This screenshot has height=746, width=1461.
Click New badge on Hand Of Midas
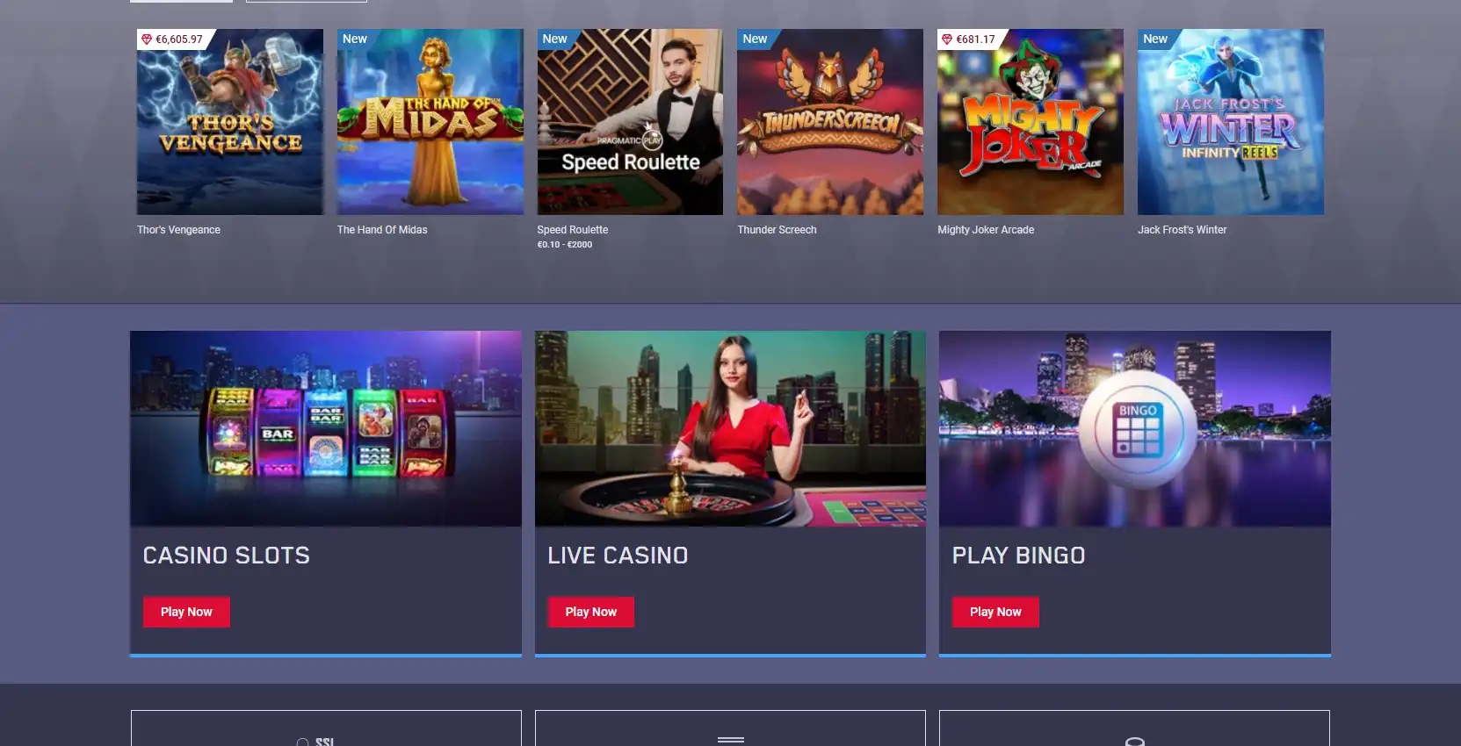355,39
